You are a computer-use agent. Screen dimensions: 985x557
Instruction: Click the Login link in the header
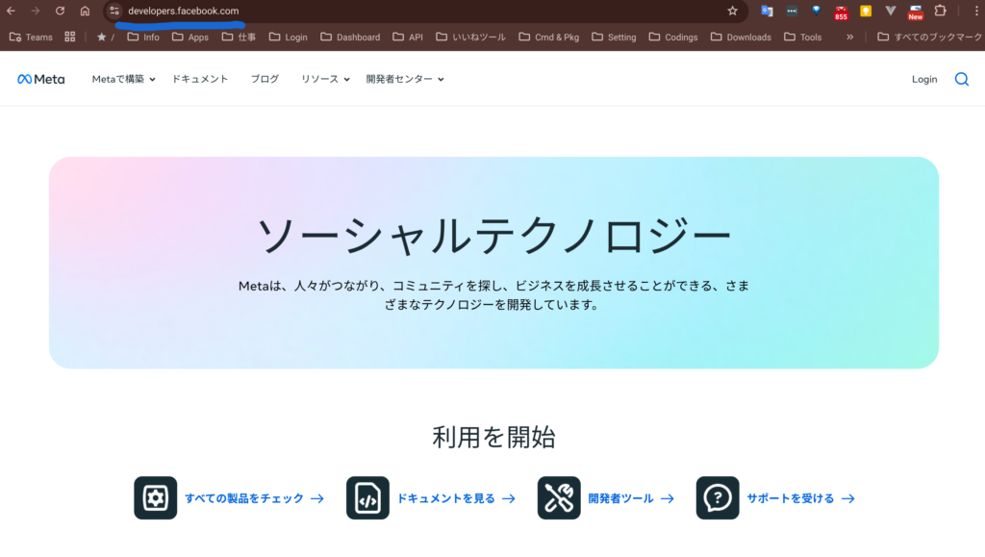tap(923, 79)
